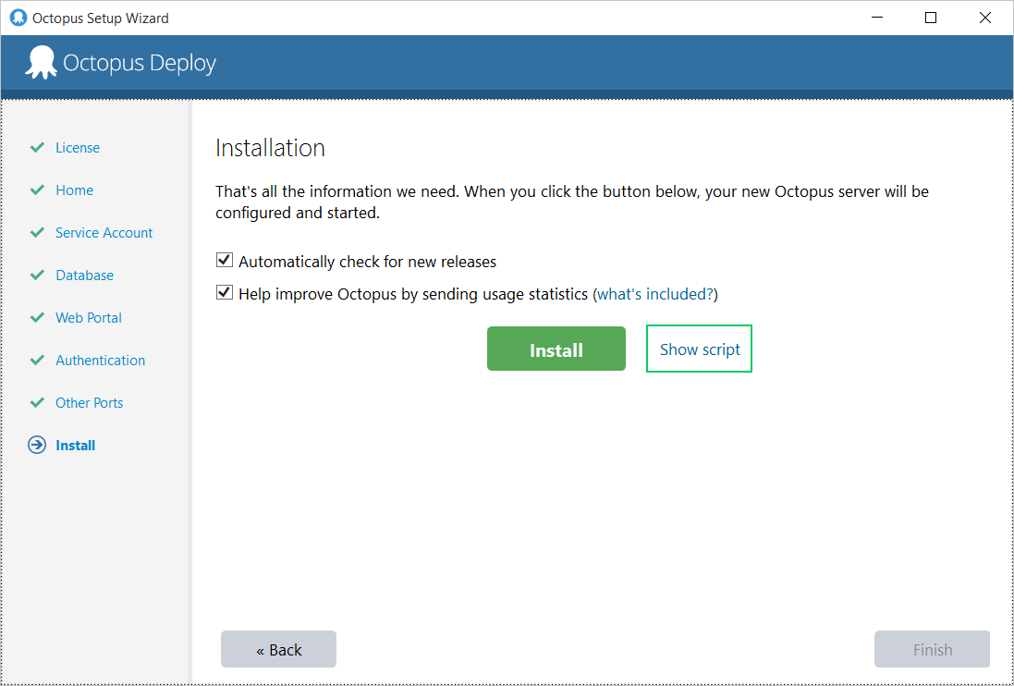Select the Install step in sidebar
This screenshot has height=686, width=1014.
tap(75, 446)
